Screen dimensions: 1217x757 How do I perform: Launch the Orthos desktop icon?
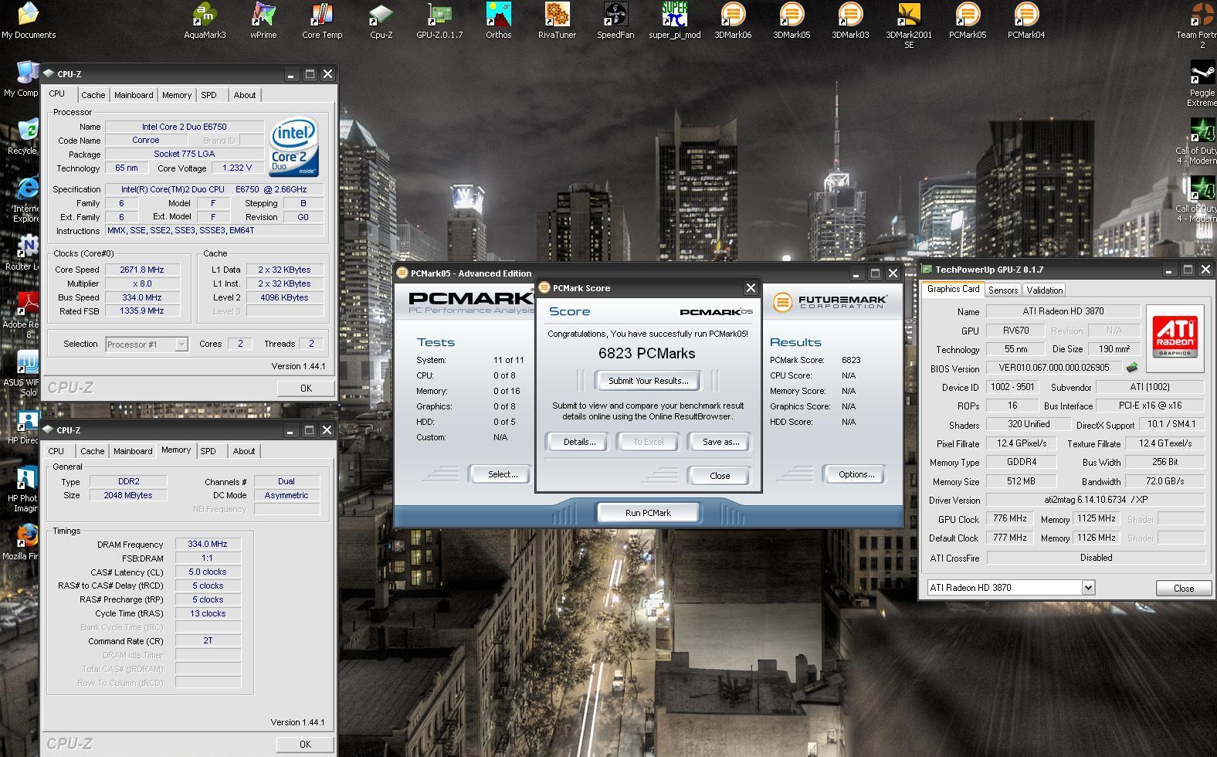tap(498, 20)
